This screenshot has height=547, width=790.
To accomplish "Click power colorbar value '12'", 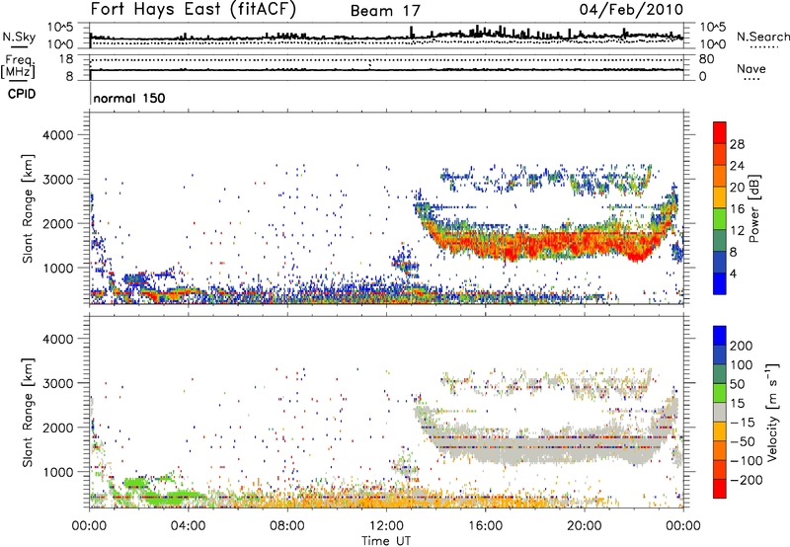I will click(737, 231).
